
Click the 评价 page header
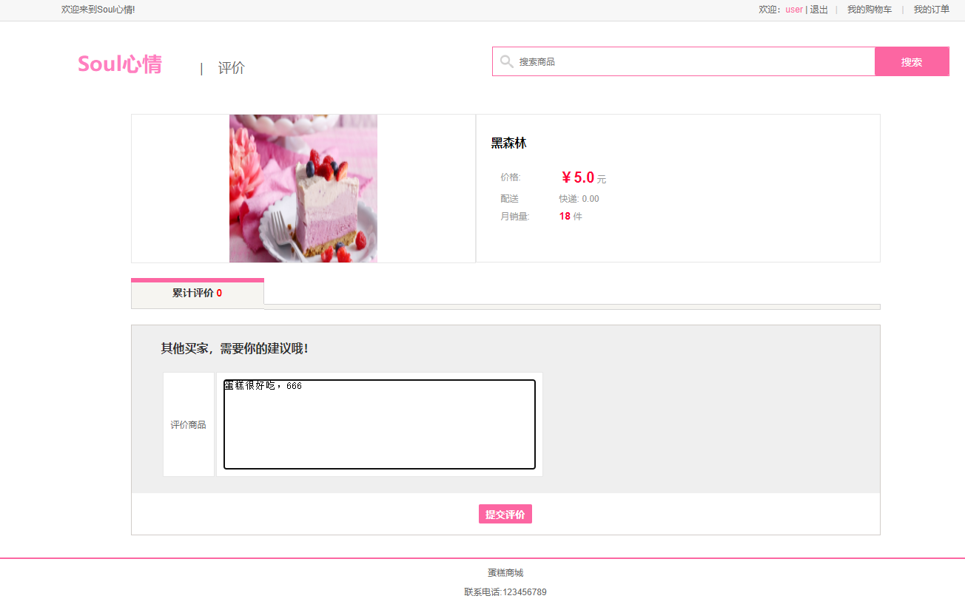click(231, 67)
